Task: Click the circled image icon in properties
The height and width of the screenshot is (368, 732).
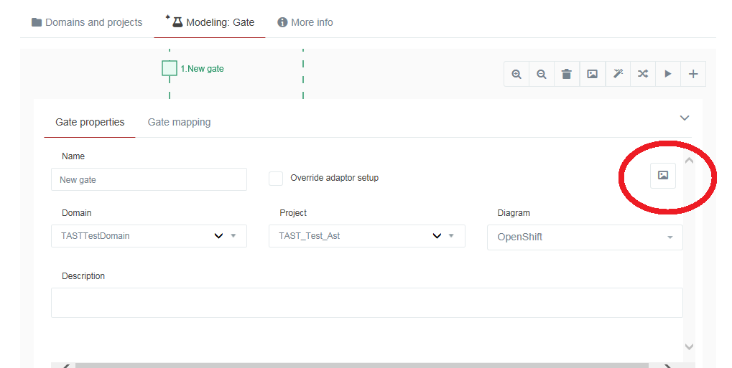Action: click(663, 175)
